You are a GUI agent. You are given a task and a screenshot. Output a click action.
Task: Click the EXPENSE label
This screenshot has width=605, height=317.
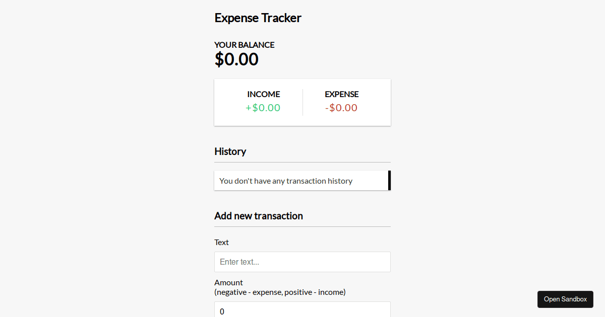pos(341,94)
